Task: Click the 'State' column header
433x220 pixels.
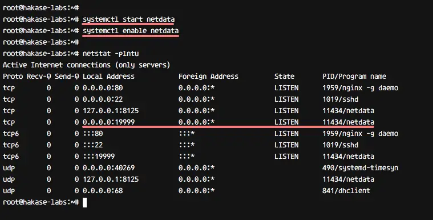Action: click(x=285, y=77)
